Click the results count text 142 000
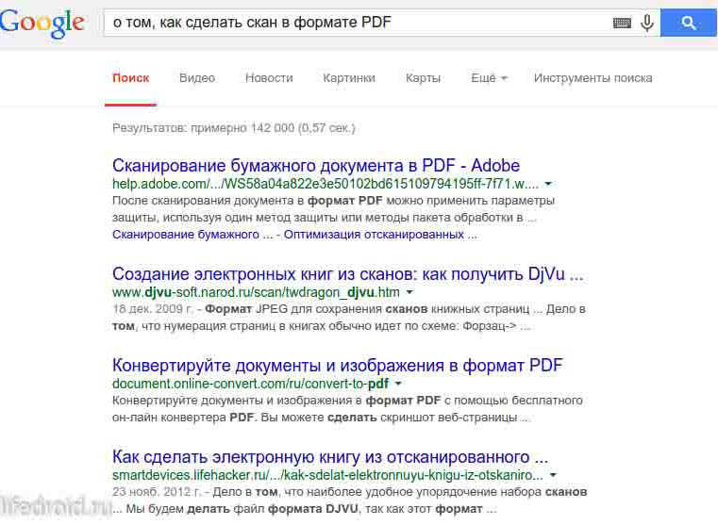718x525 pixels. 273,128
